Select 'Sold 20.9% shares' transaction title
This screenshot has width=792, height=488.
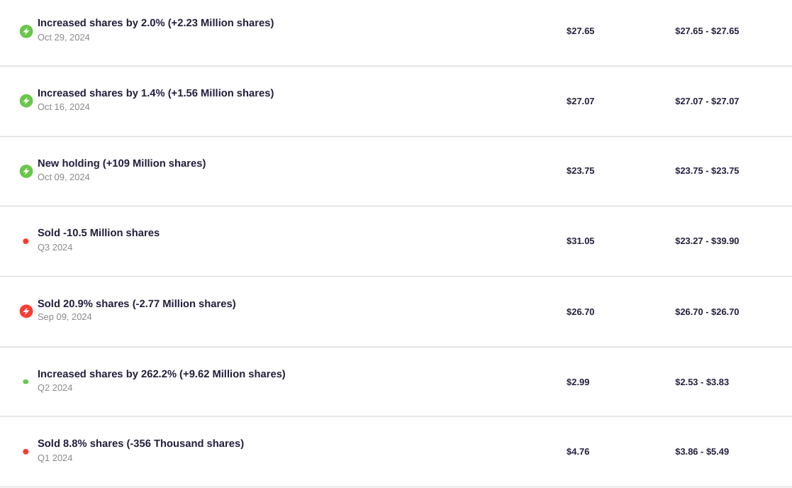tap(136, 304)
